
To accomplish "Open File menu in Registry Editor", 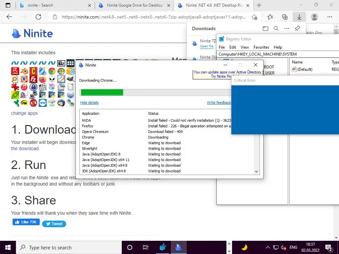I will click(222, 47).
